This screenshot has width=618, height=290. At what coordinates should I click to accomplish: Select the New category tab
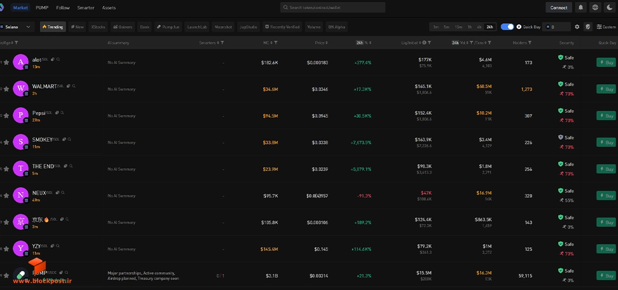(x=77, y=27)
